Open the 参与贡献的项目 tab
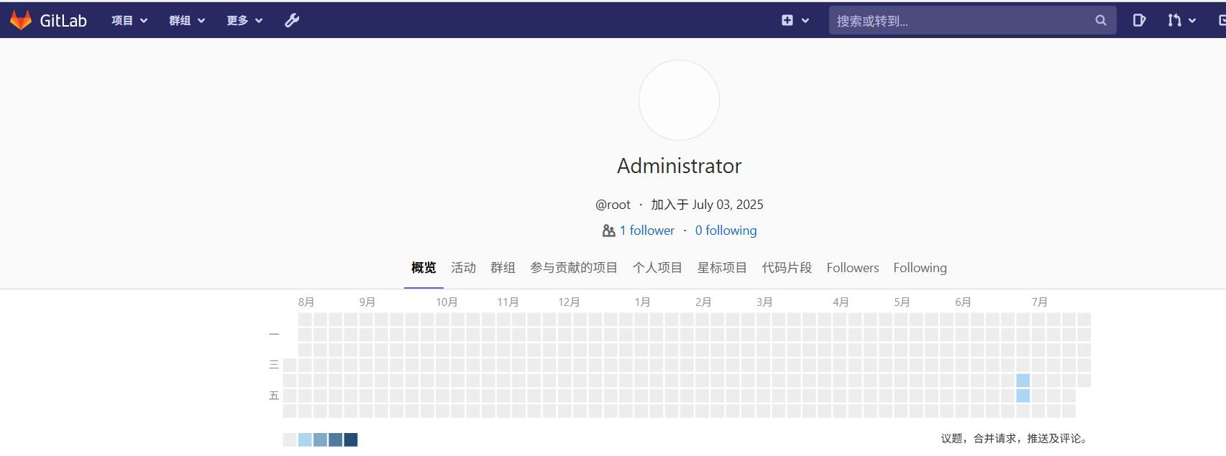This screenshot has width=1226, height=456. tap(574, 268)
